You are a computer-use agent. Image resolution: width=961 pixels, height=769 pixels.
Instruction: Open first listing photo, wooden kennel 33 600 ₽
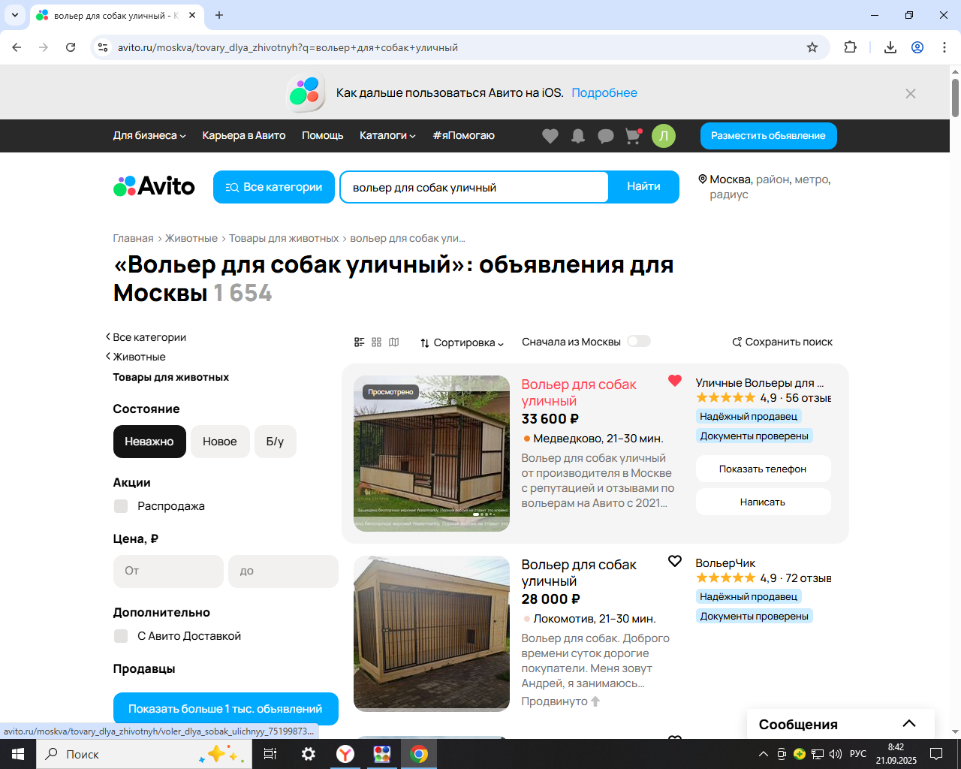(x=432, y=454)
